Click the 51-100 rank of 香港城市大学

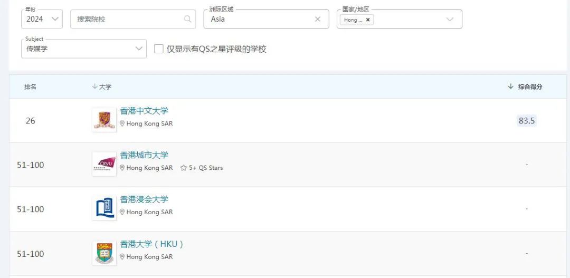(x=31, y=165)
